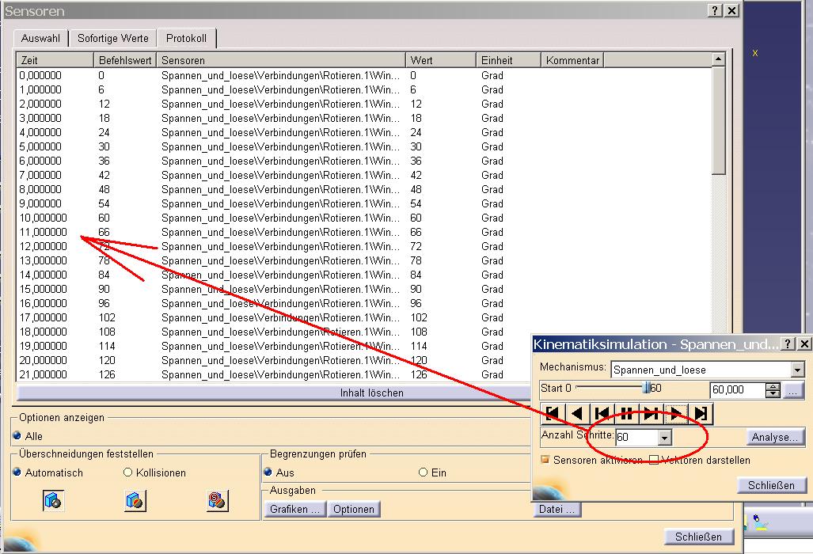Click the Sensoren column header
The image size is (813, 554).
281,60
